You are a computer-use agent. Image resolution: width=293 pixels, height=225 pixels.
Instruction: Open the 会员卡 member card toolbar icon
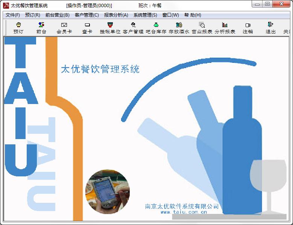click(64, 28)
